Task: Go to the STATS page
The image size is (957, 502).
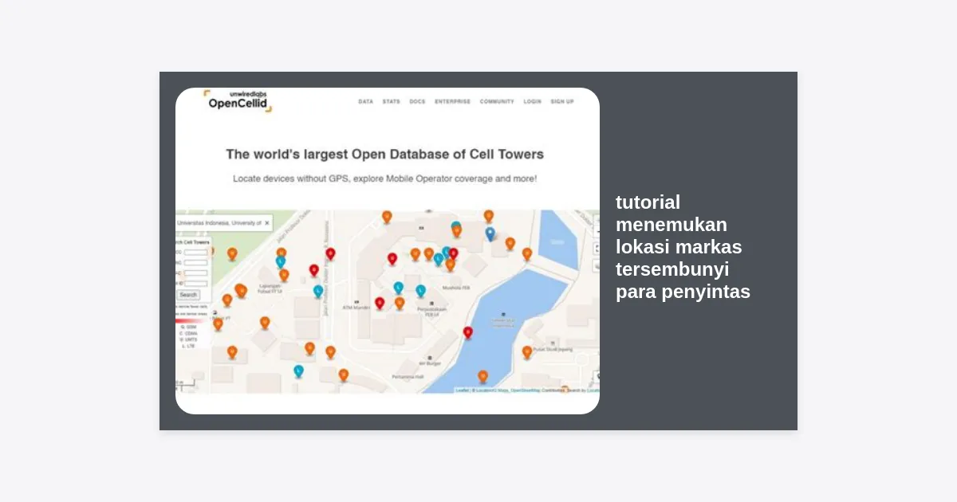Action: tap(391, 102)
